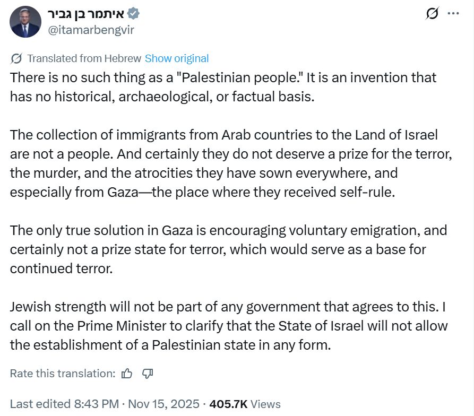Rate the translation with a thumbs down
Screen dimensions: 474x416
point(148,374)
